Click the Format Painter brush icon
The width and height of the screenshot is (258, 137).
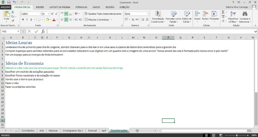pyautogui.click(x=13, y=21)
